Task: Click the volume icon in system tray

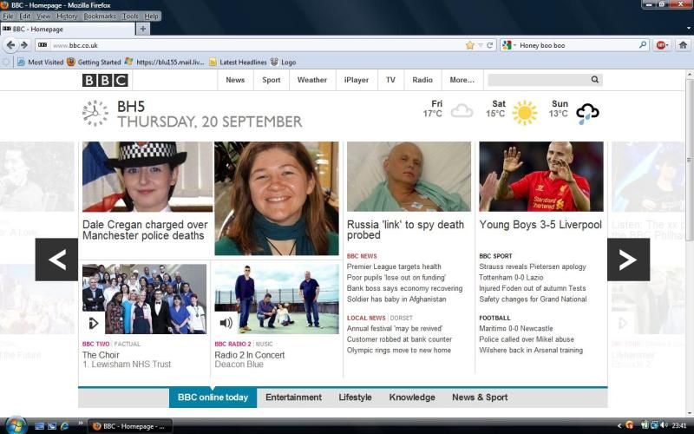Action: [664, 425]
